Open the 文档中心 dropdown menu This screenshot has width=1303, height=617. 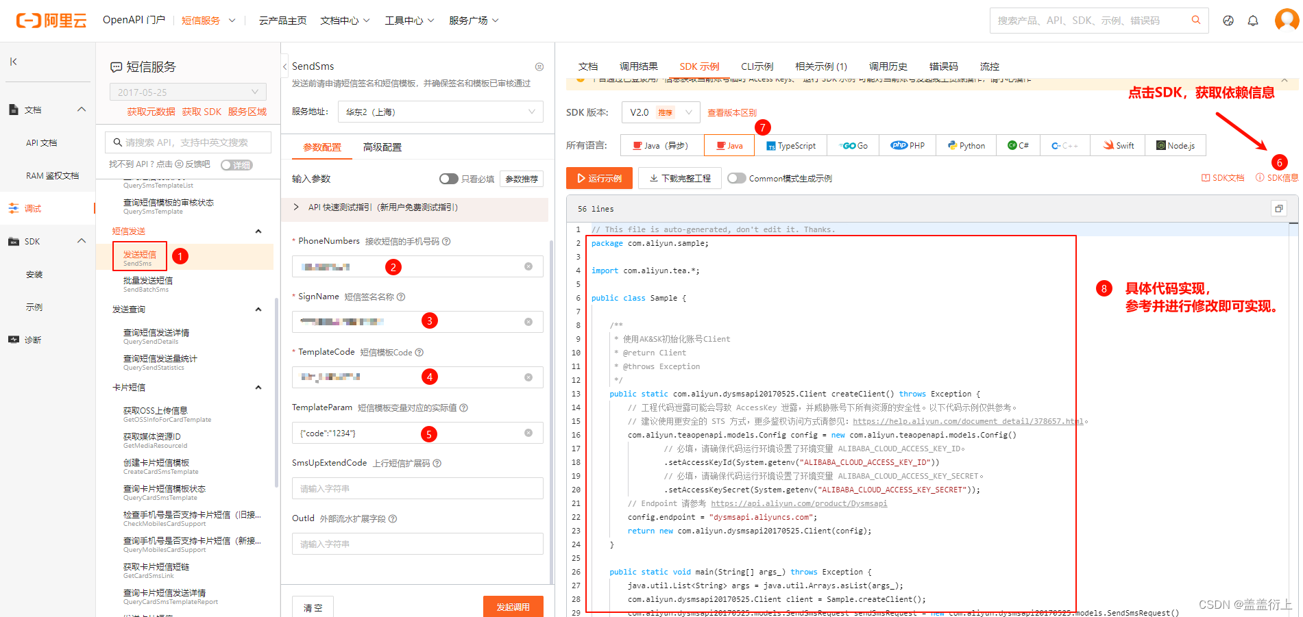345,21
